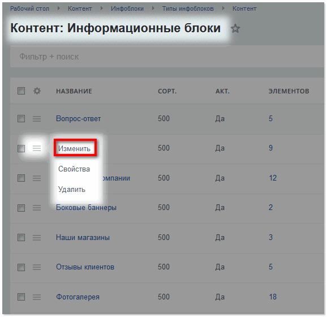Open row actions menu for Вопрос-ответ

(x=37, y=119)
